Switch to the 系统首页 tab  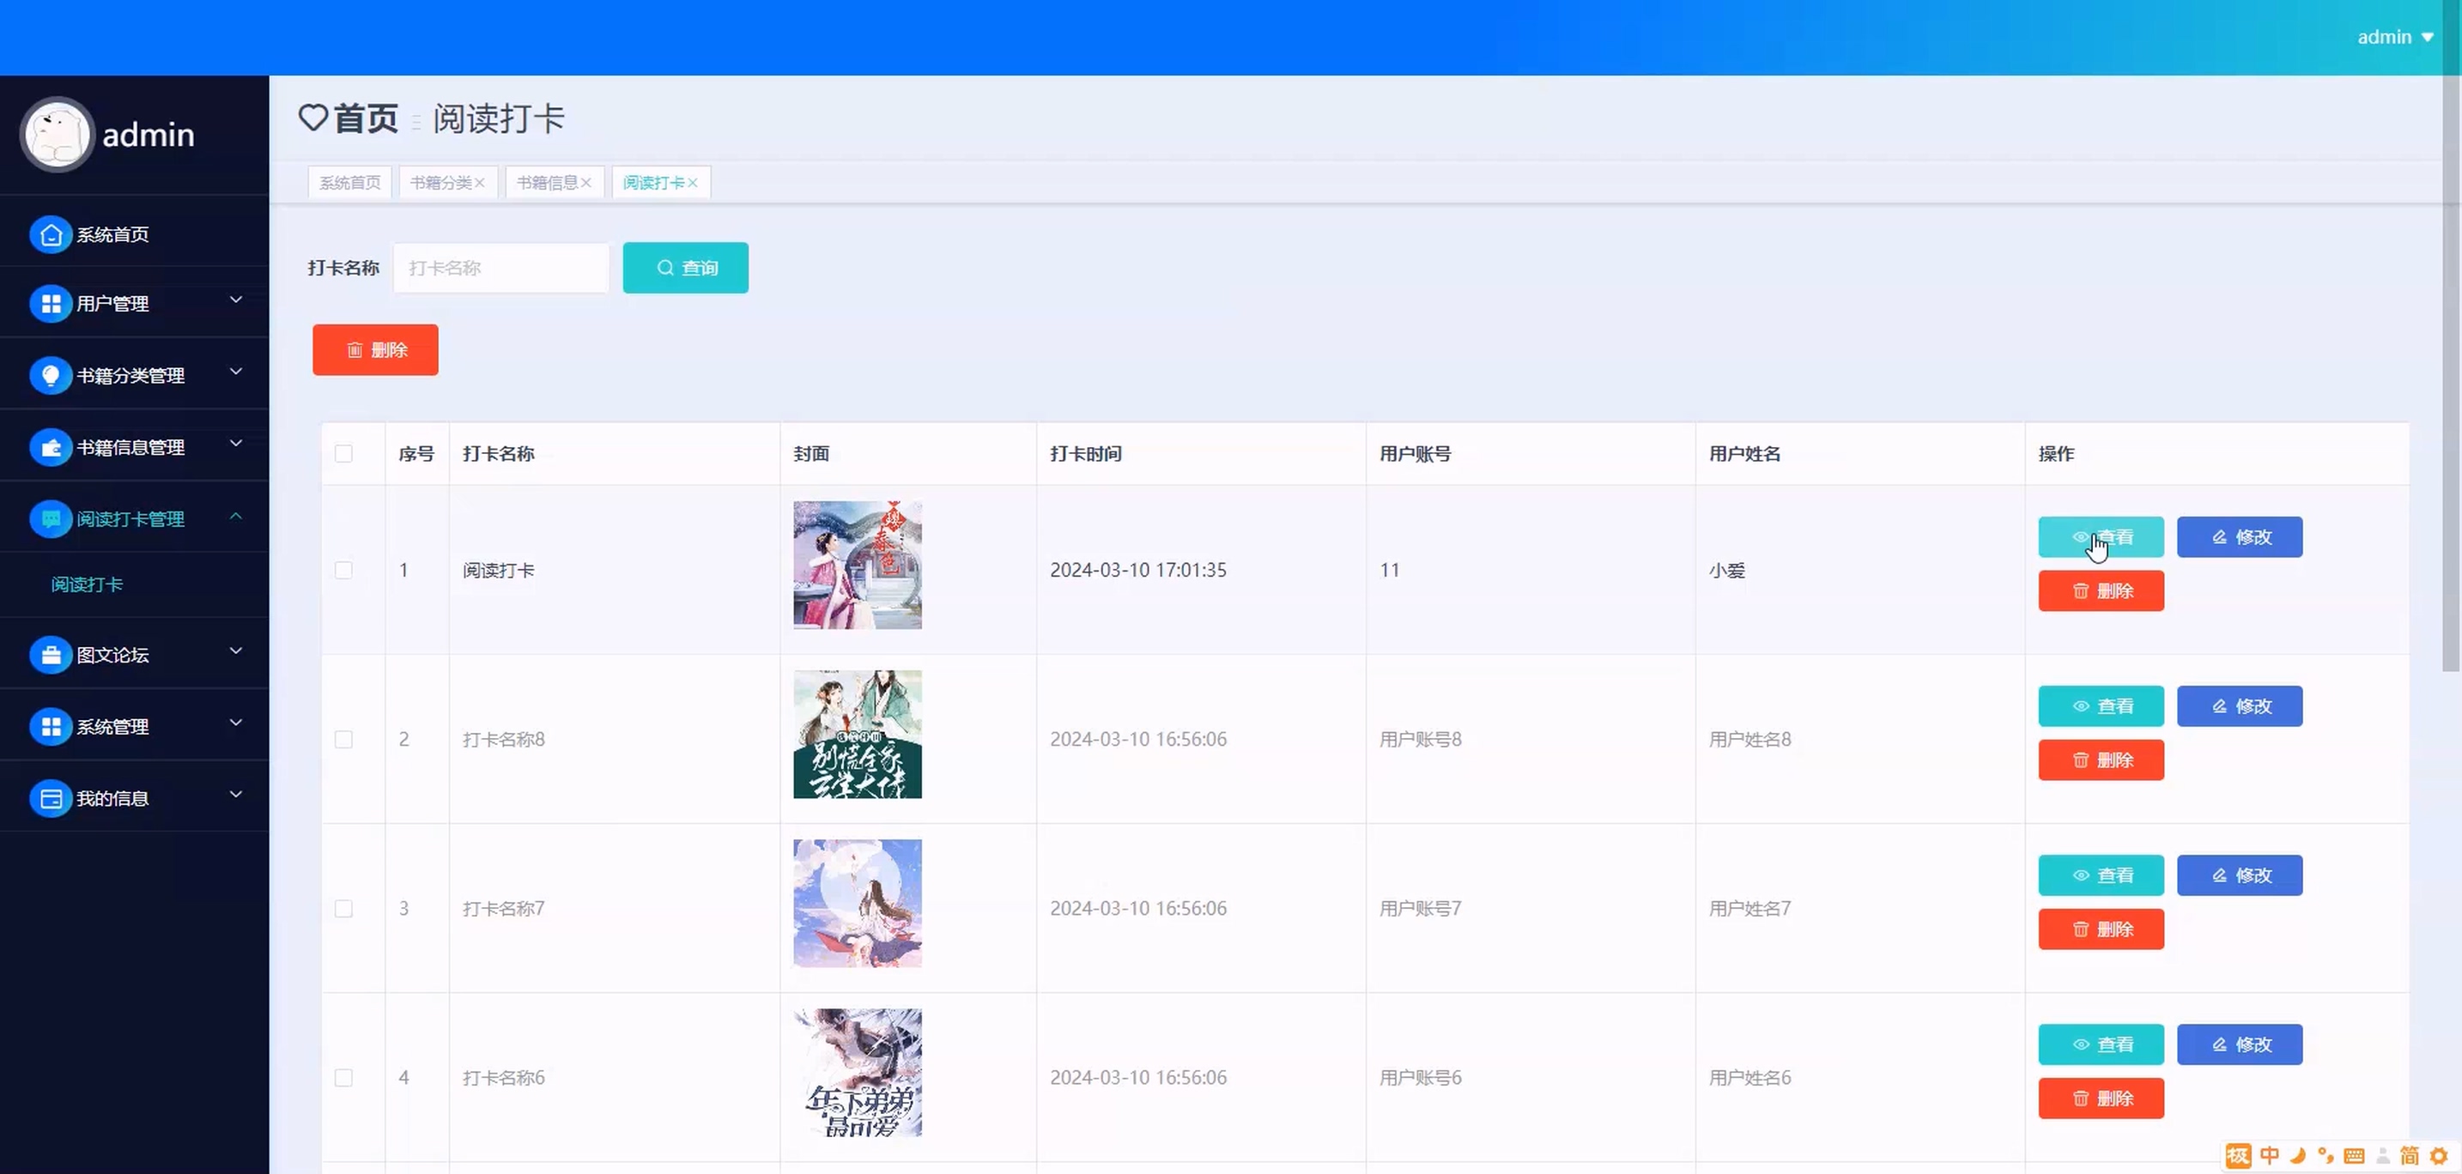click(349, 183)
